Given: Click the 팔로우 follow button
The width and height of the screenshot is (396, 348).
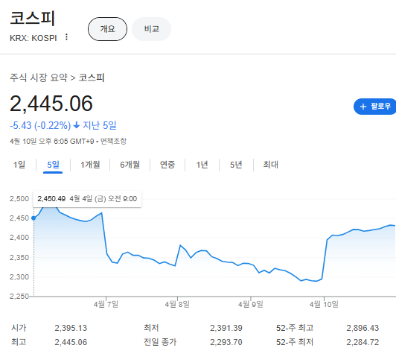Looking at the screenshot, I should 375,107.
